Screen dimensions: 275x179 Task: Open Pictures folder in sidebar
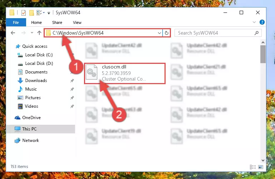[x=33, y=98]
